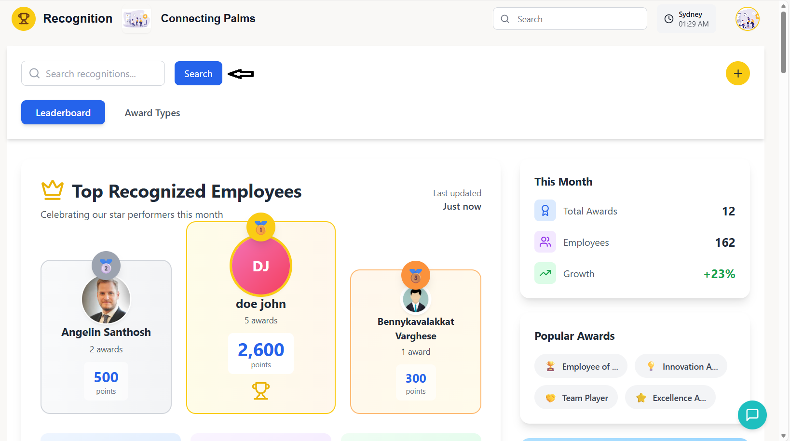Select the Employee of... popular award
Viewport: 790px width, 441px height.
point(581,366)
